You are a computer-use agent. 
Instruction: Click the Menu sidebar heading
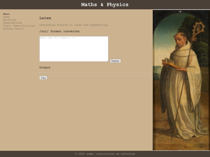[x=6, y=14]
